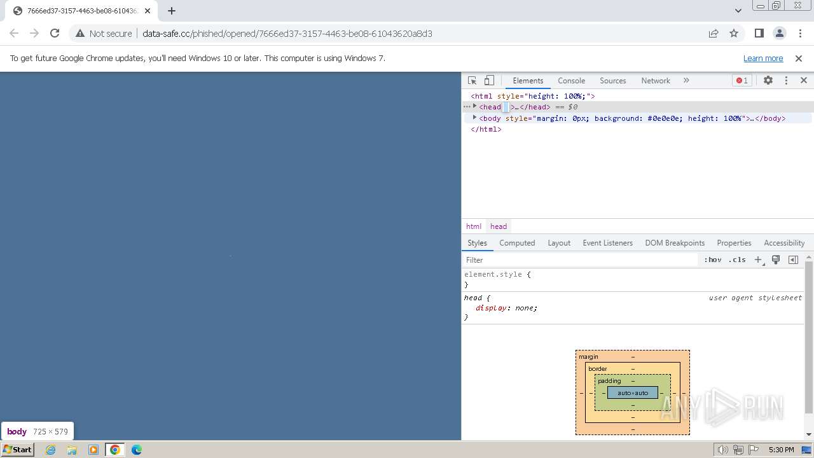The height and width of the screenshot is (458, 814).
Task: Click the 'user agent stylesheet' label
Action: tap(755, 298)
